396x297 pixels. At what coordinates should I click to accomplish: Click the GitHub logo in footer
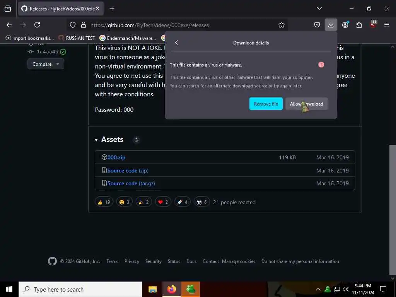click(52, 261)
